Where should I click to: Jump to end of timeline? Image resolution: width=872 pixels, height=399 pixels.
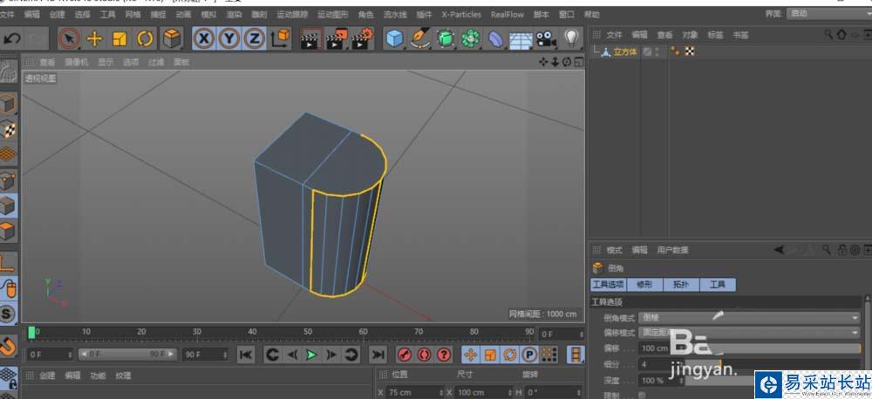point(378,355)
